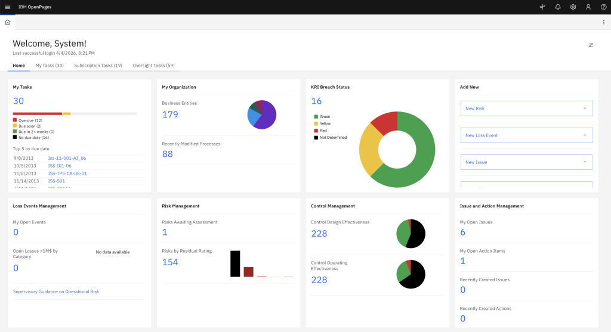Click the dark red bar in residual rating chart

click(249, 272)
